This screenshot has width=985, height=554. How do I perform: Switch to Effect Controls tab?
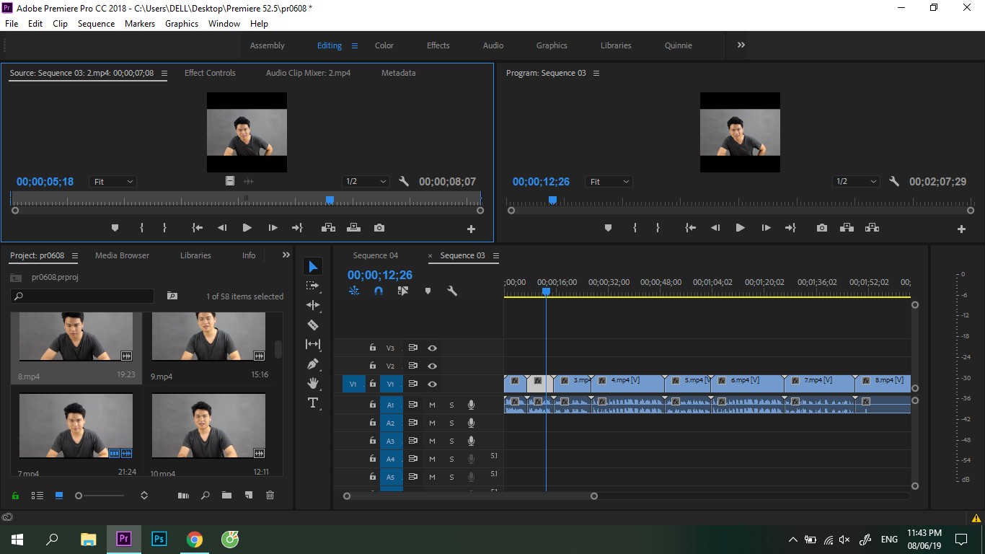coord(210,73)
